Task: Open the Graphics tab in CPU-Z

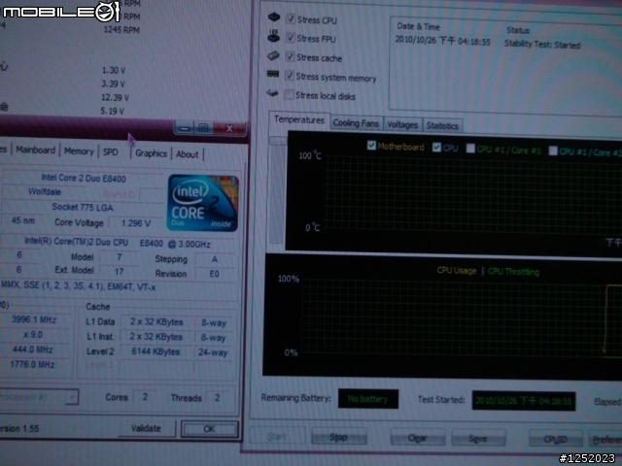Action: pyautogui.click(x=152, y=153)
